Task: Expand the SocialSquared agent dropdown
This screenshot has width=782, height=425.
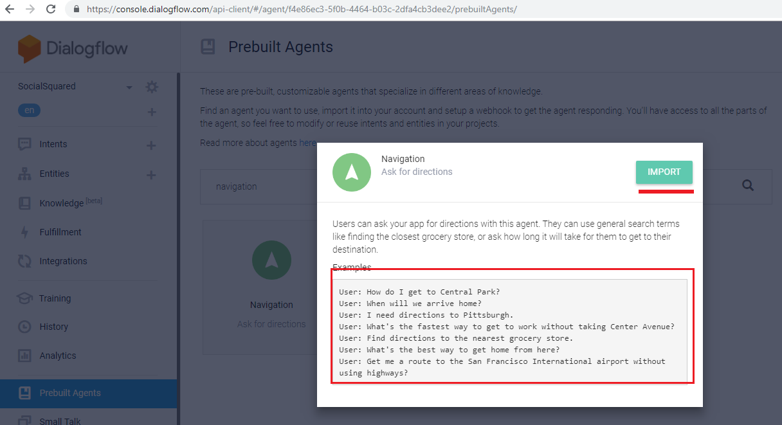Action: 129,87
